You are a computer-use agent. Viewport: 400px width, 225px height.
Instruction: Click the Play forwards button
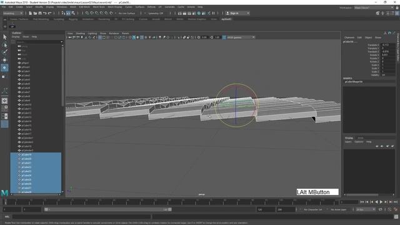pyautogui.click(x=381, y=202)
